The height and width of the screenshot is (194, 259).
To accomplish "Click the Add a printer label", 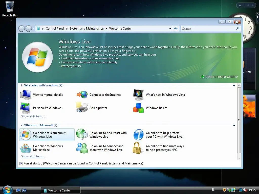I will (98, 108).
